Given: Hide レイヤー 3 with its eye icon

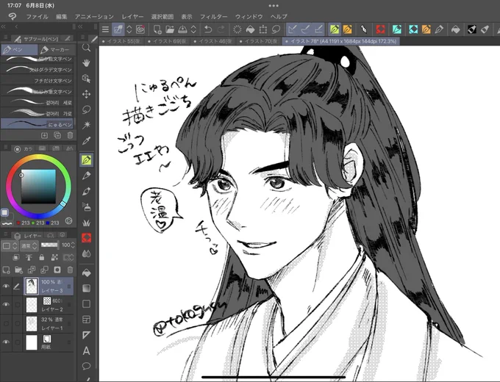Looking at the screenshot, I should pyautogui.click(x=6, y=286).
